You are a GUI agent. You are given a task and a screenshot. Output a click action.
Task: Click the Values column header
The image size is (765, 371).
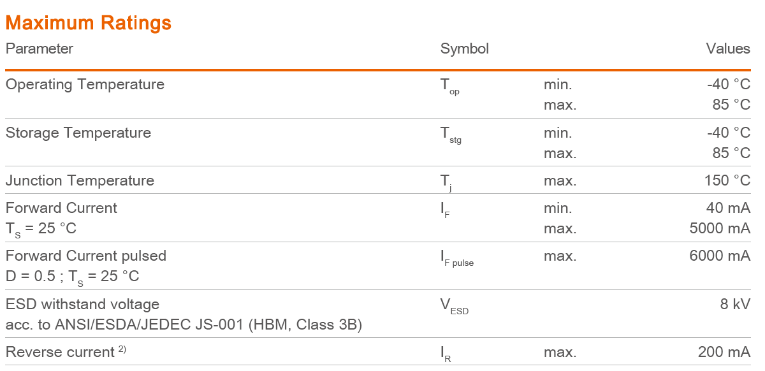[727, 49]
